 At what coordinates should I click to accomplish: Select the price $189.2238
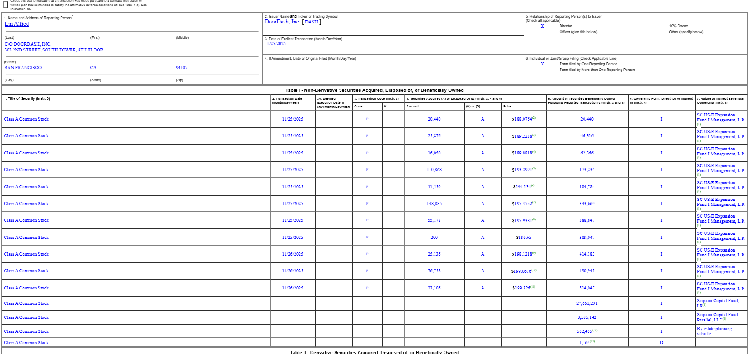522,136
